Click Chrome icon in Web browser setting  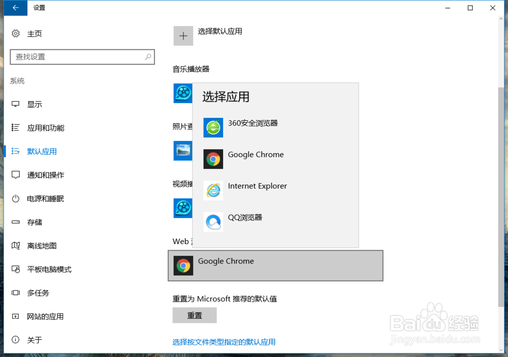click(183, 265)
